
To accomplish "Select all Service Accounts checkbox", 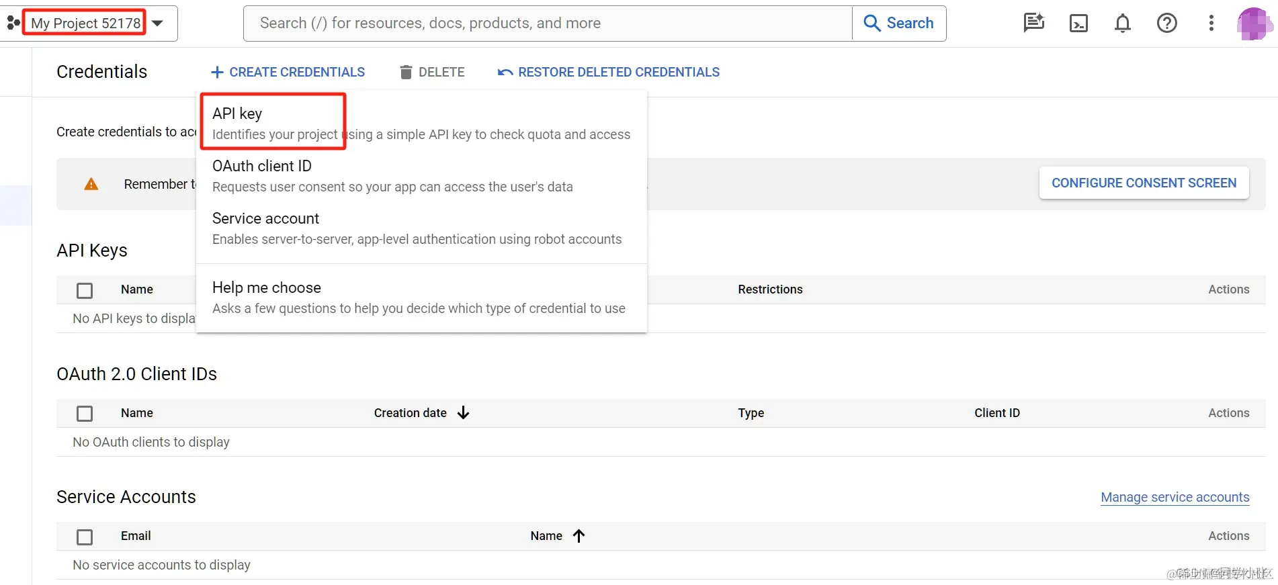I will 85,537.
